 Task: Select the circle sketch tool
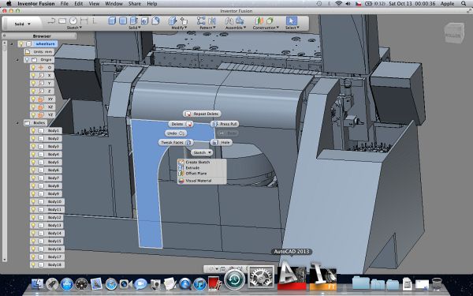coord(73,21)
